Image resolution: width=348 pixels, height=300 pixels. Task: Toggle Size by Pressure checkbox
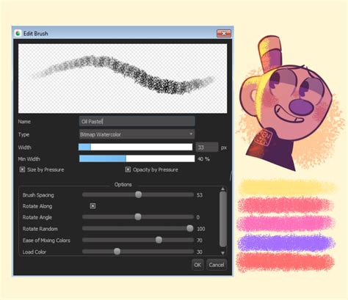pos(22,169)
